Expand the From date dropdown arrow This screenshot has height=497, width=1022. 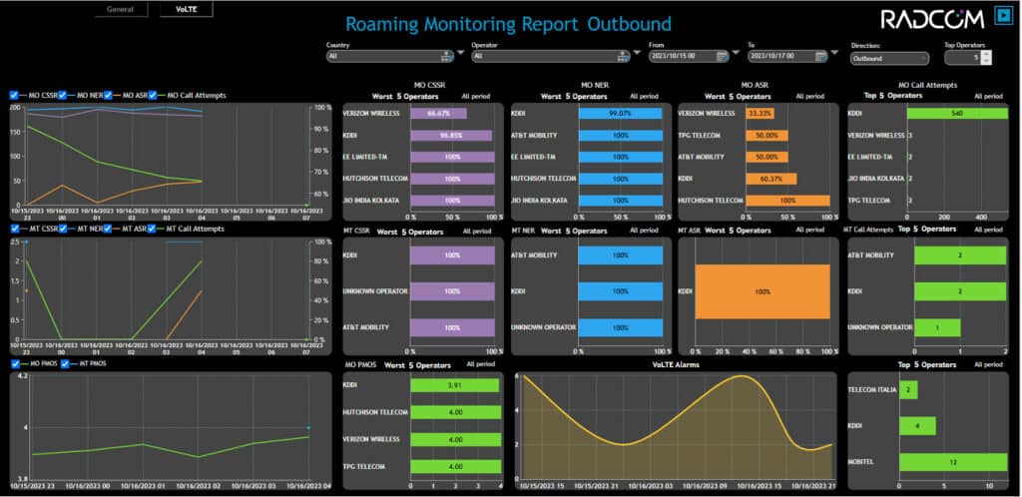(x=736, y=53)
